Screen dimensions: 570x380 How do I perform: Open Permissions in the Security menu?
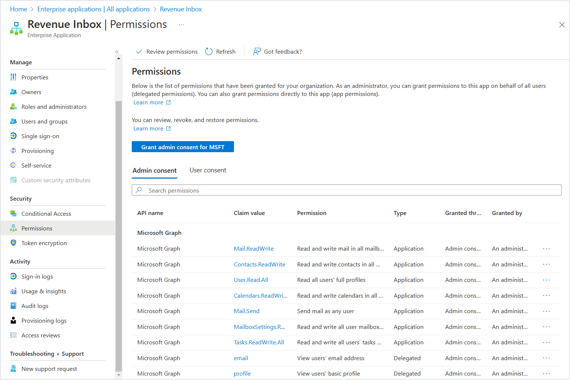tap(58, 228)
